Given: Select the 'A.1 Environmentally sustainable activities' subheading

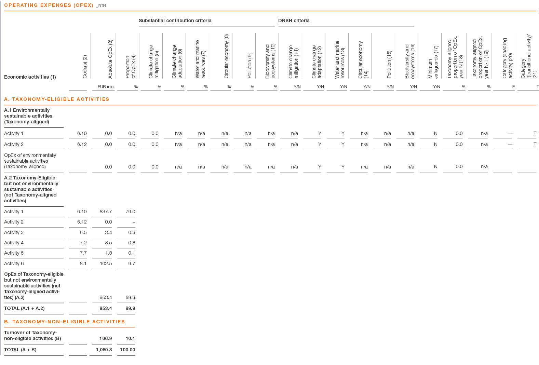Looking at the screenshot, I should pyautogui.click(x=28, y=116).
